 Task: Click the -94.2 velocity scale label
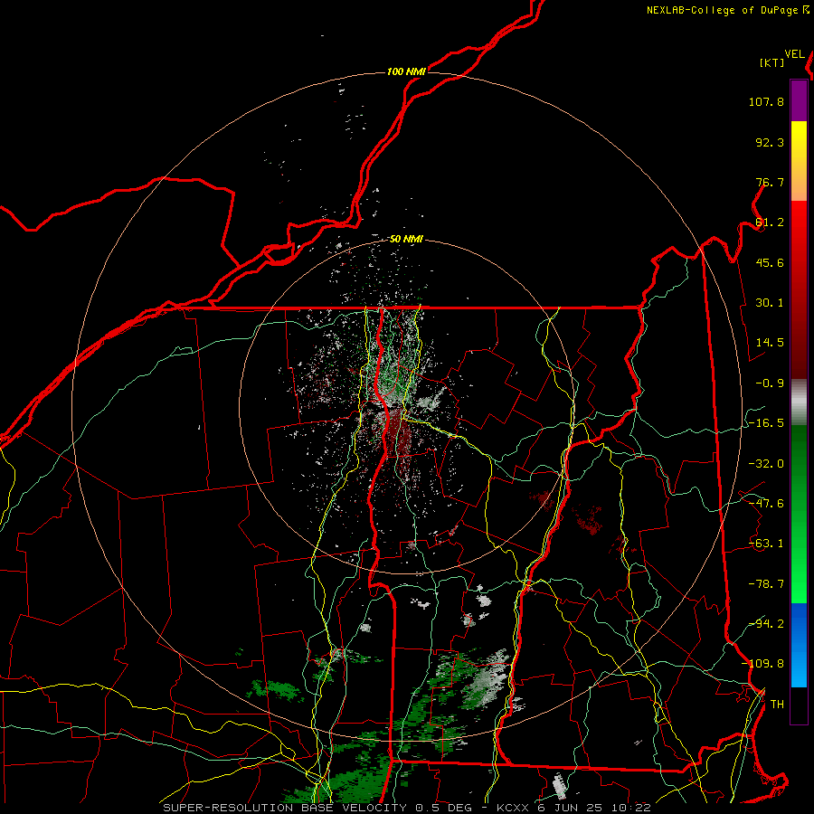(766, 624)
